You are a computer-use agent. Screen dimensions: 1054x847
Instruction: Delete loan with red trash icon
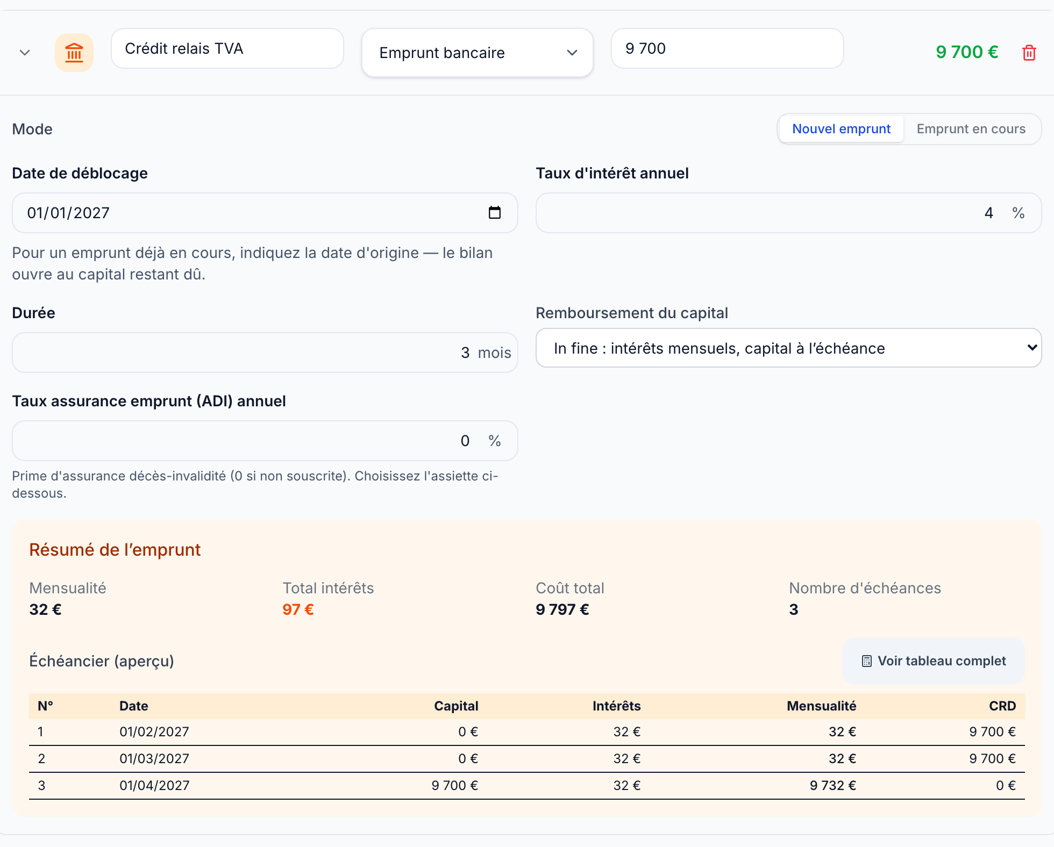[x=1029, y=53]
